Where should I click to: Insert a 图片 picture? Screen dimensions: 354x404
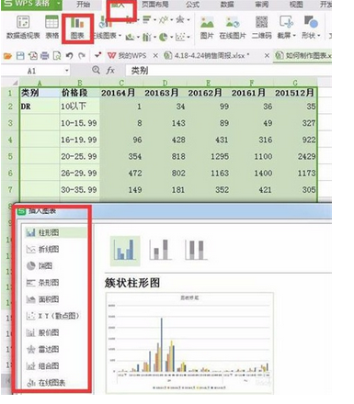click(207, 28)
